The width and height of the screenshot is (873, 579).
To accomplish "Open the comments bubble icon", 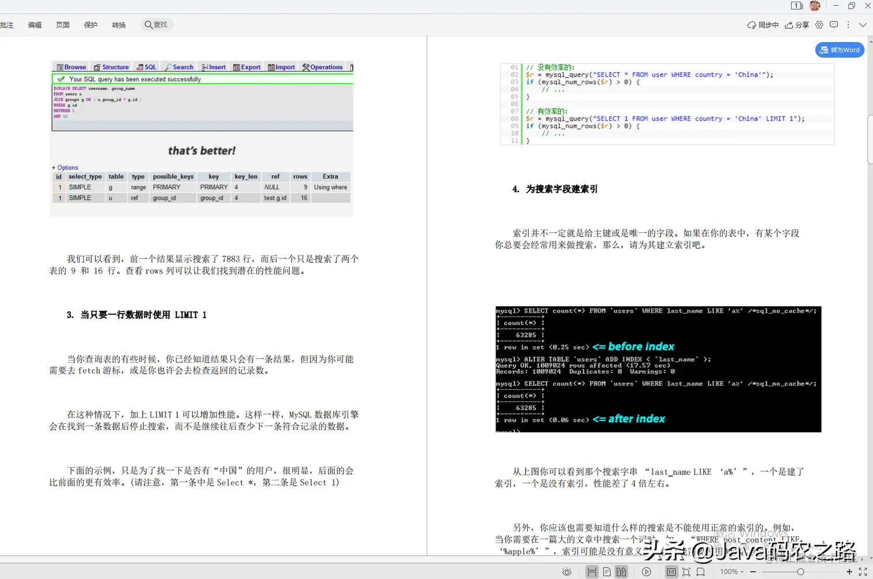I will 835,25.
